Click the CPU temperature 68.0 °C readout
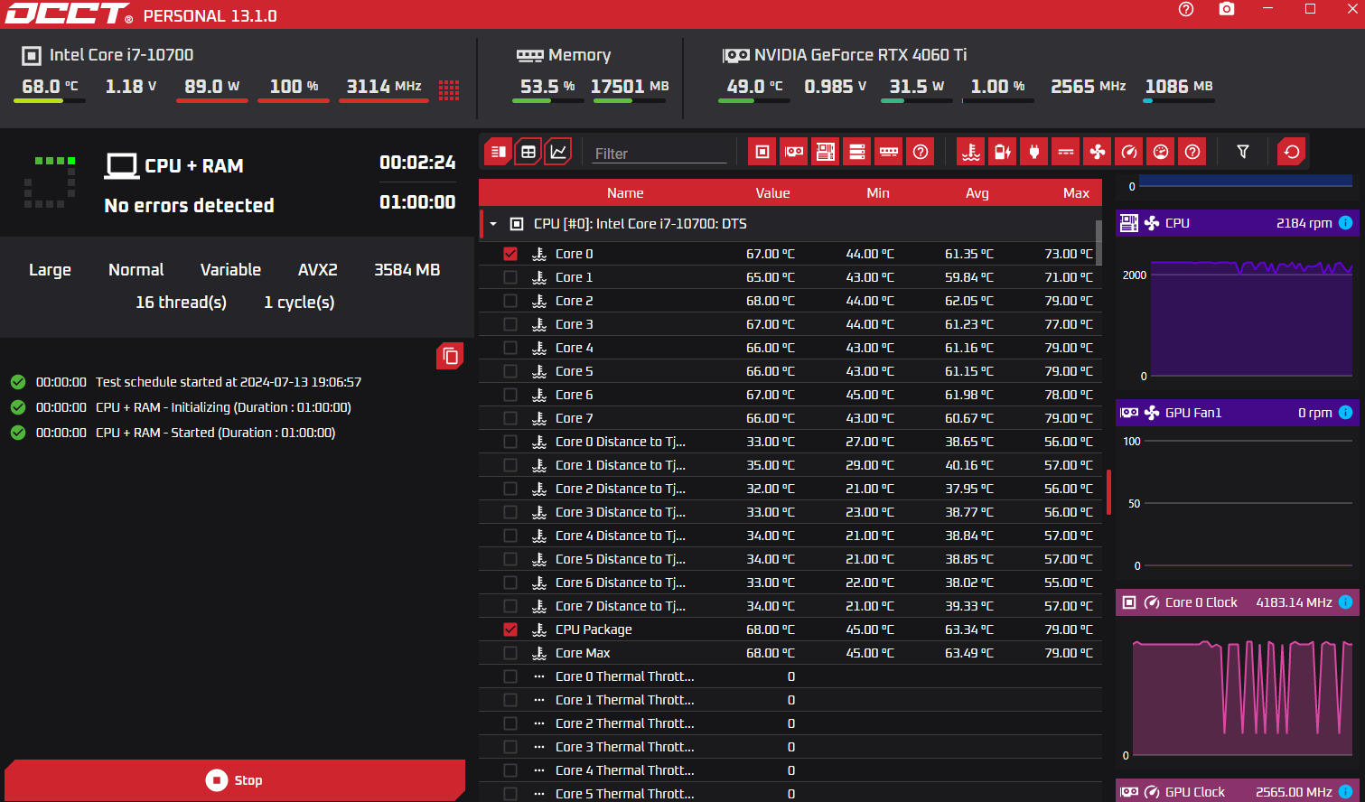1365x802 pixels. 50,87
